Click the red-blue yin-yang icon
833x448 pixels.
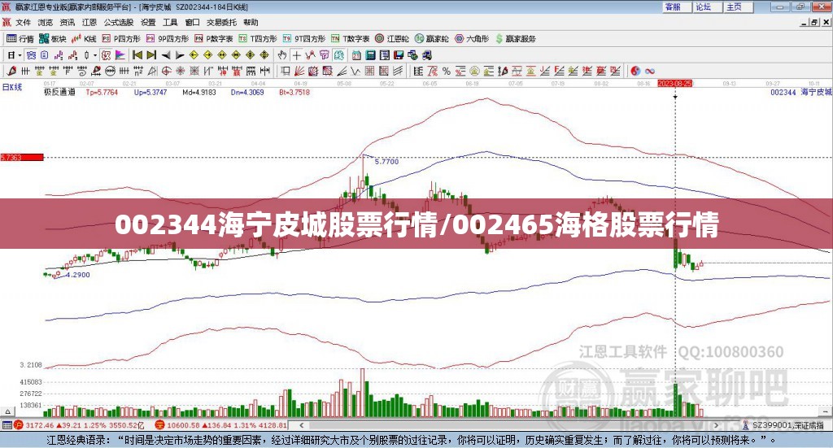635,71
